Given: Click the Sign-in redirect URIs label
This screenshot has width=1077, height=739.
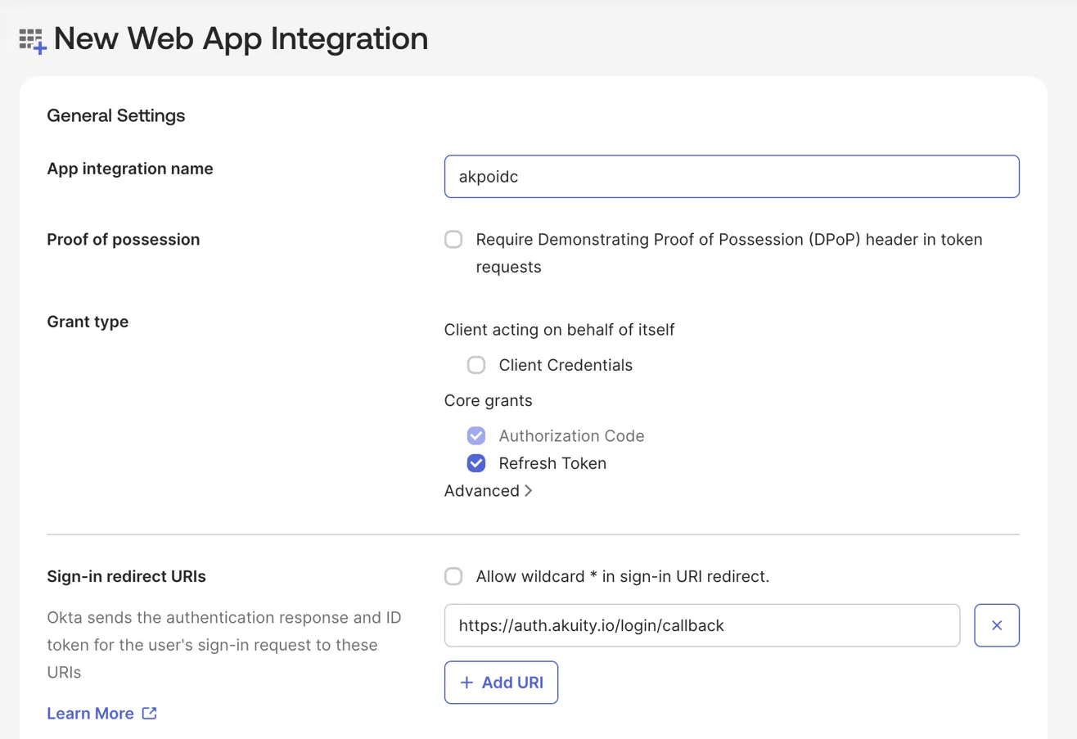Looking at the screenshot, I should pos(127,576).
